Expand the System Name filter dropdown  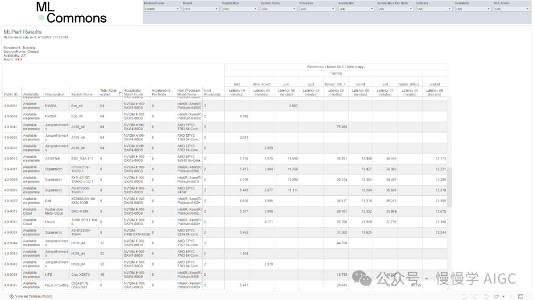click(278, 9)
